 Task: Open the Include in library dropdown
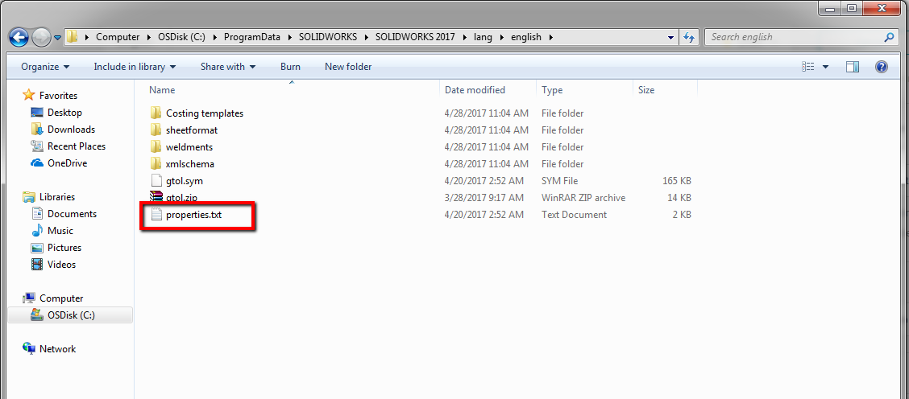point(134,67)
